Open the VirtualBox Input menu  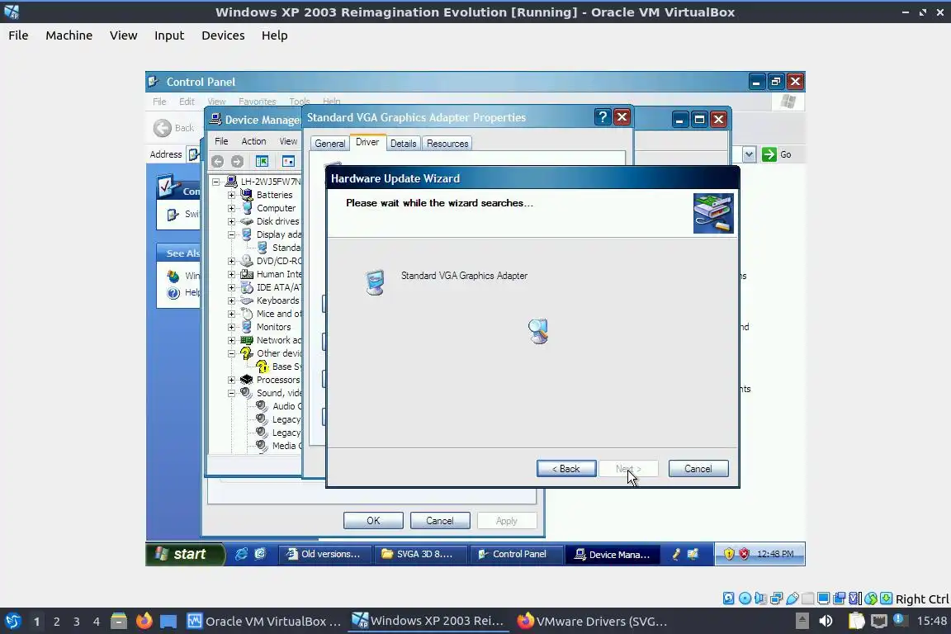tap(169, 35)
